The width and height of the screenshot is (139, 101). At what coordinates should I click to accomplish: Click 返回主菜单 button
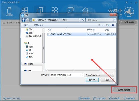pos(128,22)
